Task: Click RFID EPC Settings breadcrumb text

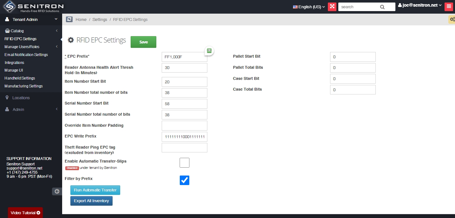Action: click(130, 19)
